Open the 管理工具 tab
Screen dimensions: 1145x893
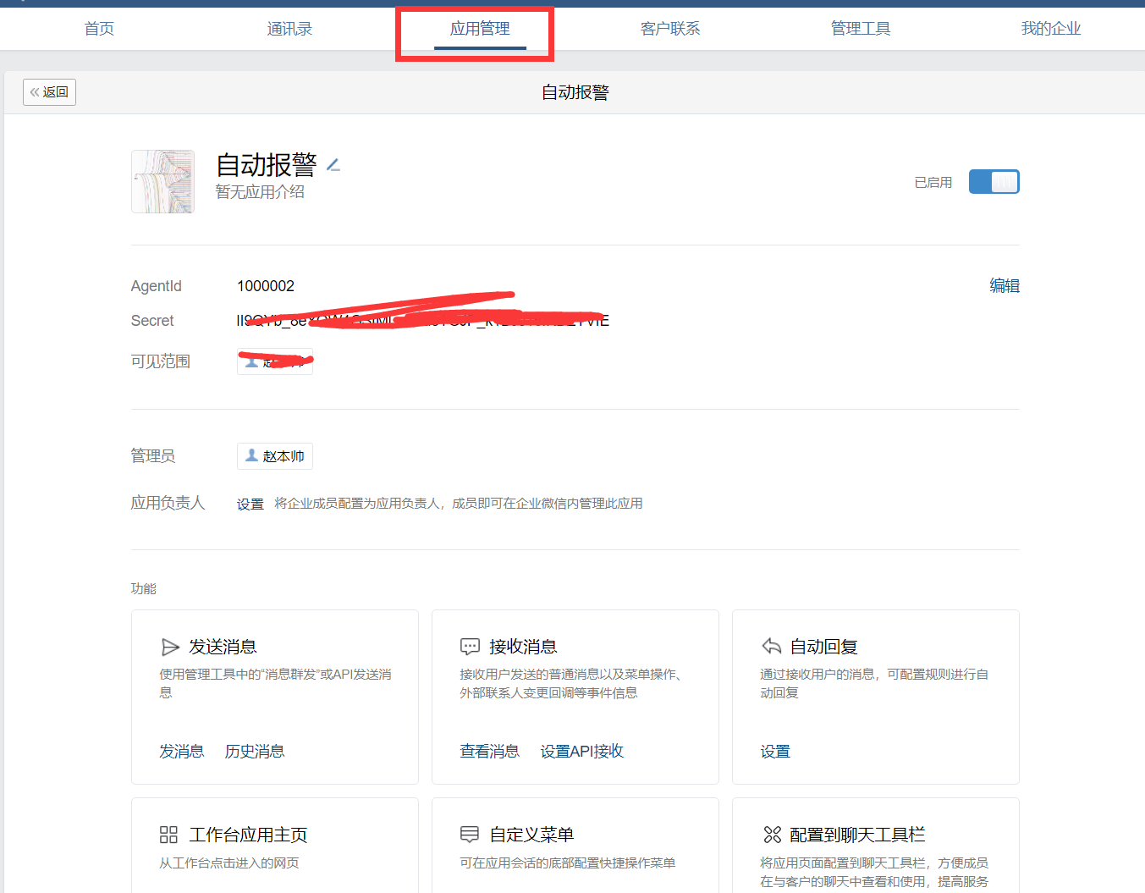861,29
